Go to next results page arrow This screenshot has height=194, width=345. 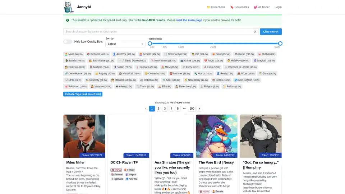pyautogui.click(x=199, y=108)
